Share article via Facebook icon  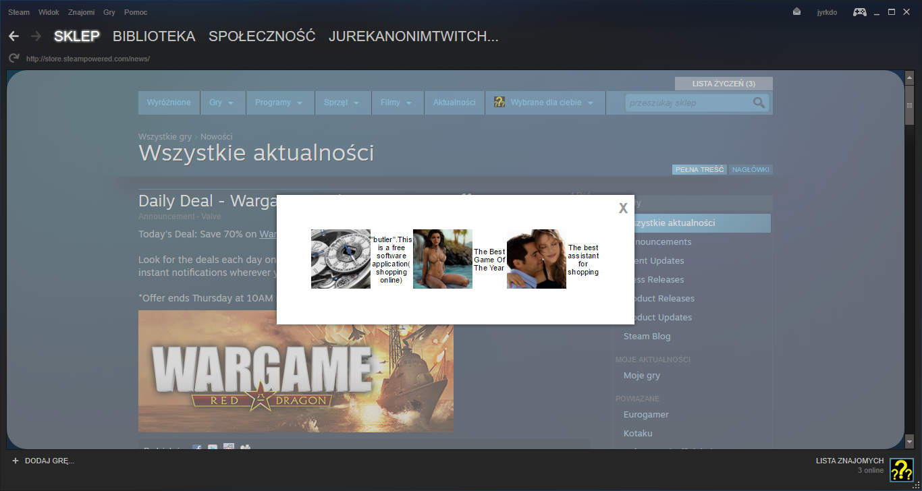pyautogui.click(x=197, y=447)
